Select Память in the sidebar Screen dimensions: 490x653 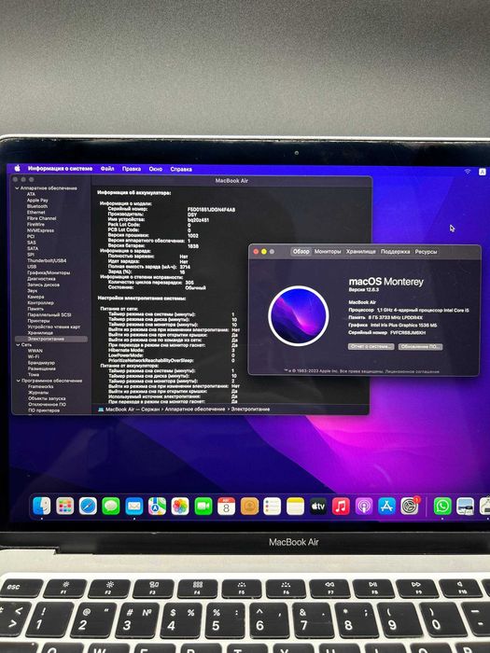(x=35, y=309)
